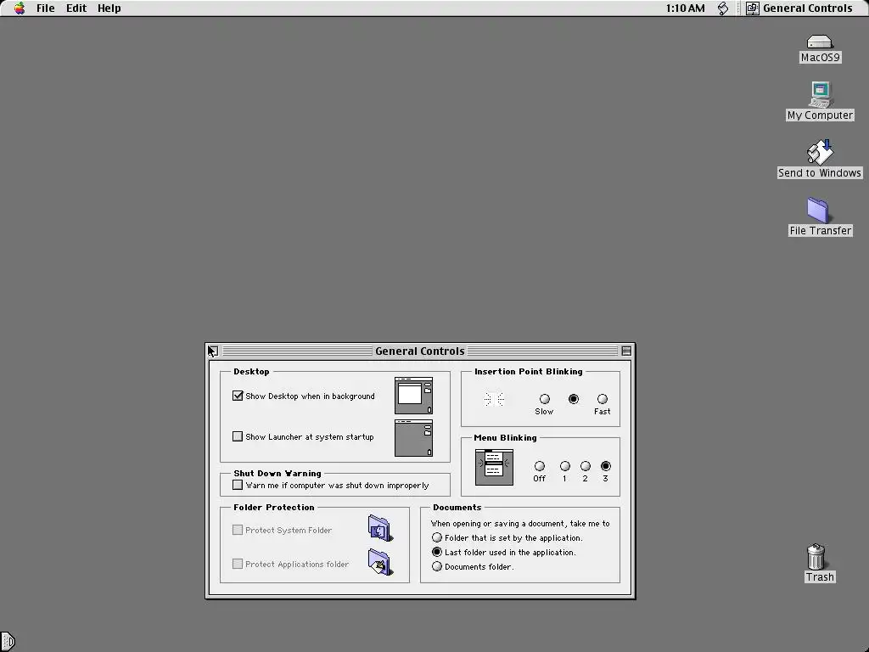Select the My Computer desktop icon

click(821, 94)
